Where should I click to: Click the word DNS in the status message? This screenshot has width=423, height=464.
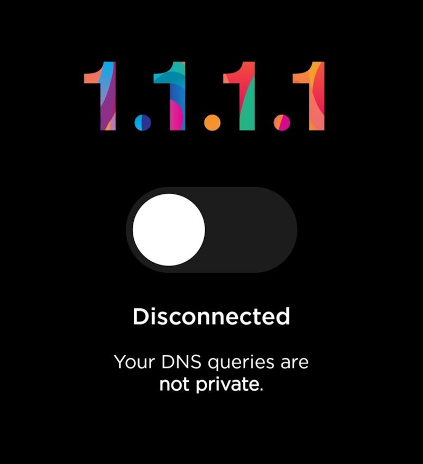point(181,362)
